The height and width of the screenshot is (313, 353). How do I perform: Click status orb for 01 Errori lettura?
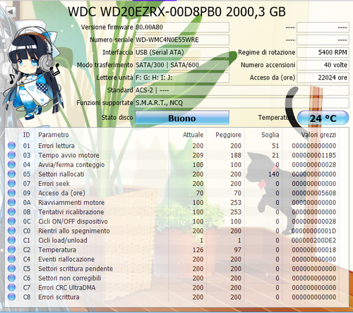click(x=11, y=146)
